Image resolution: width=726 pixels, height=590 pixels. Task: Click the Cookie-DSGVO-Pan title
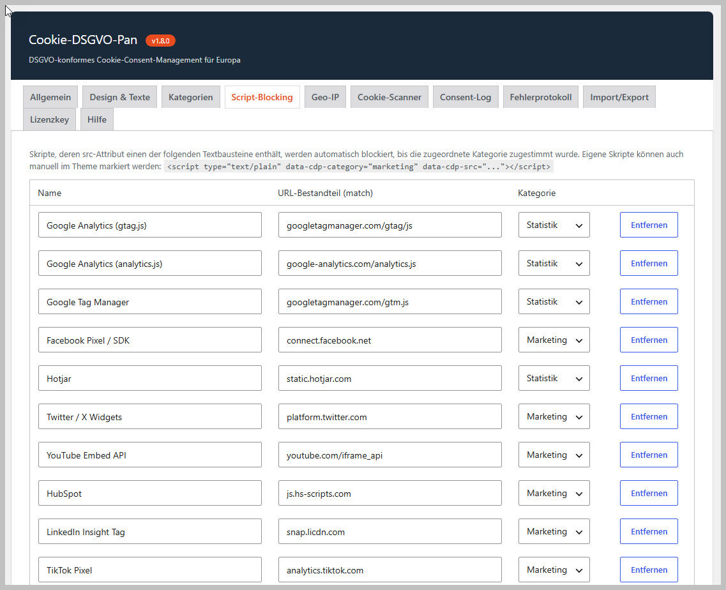coord(83,40)
